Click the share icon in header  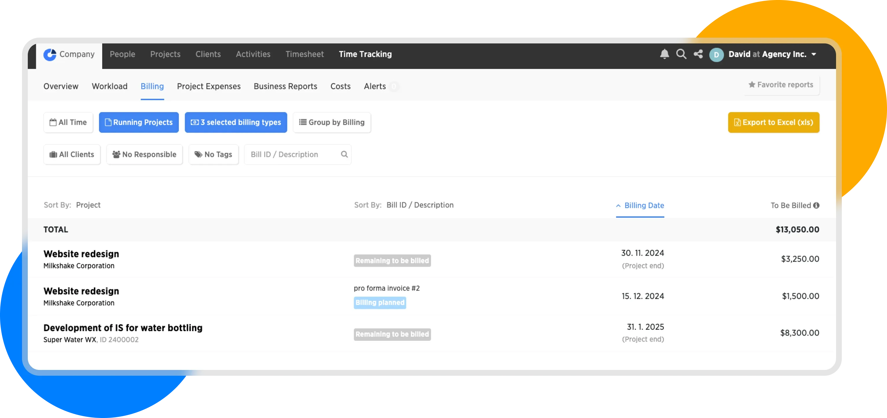(698, 54)
